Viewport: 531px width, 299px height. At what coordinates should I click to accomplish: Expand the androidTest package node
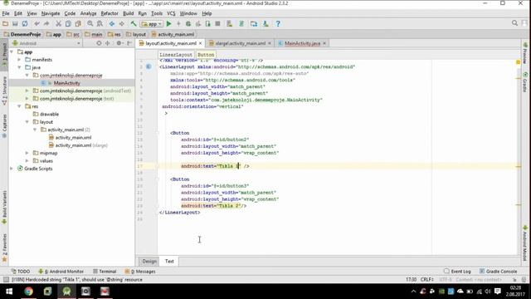tap(27, 91)
